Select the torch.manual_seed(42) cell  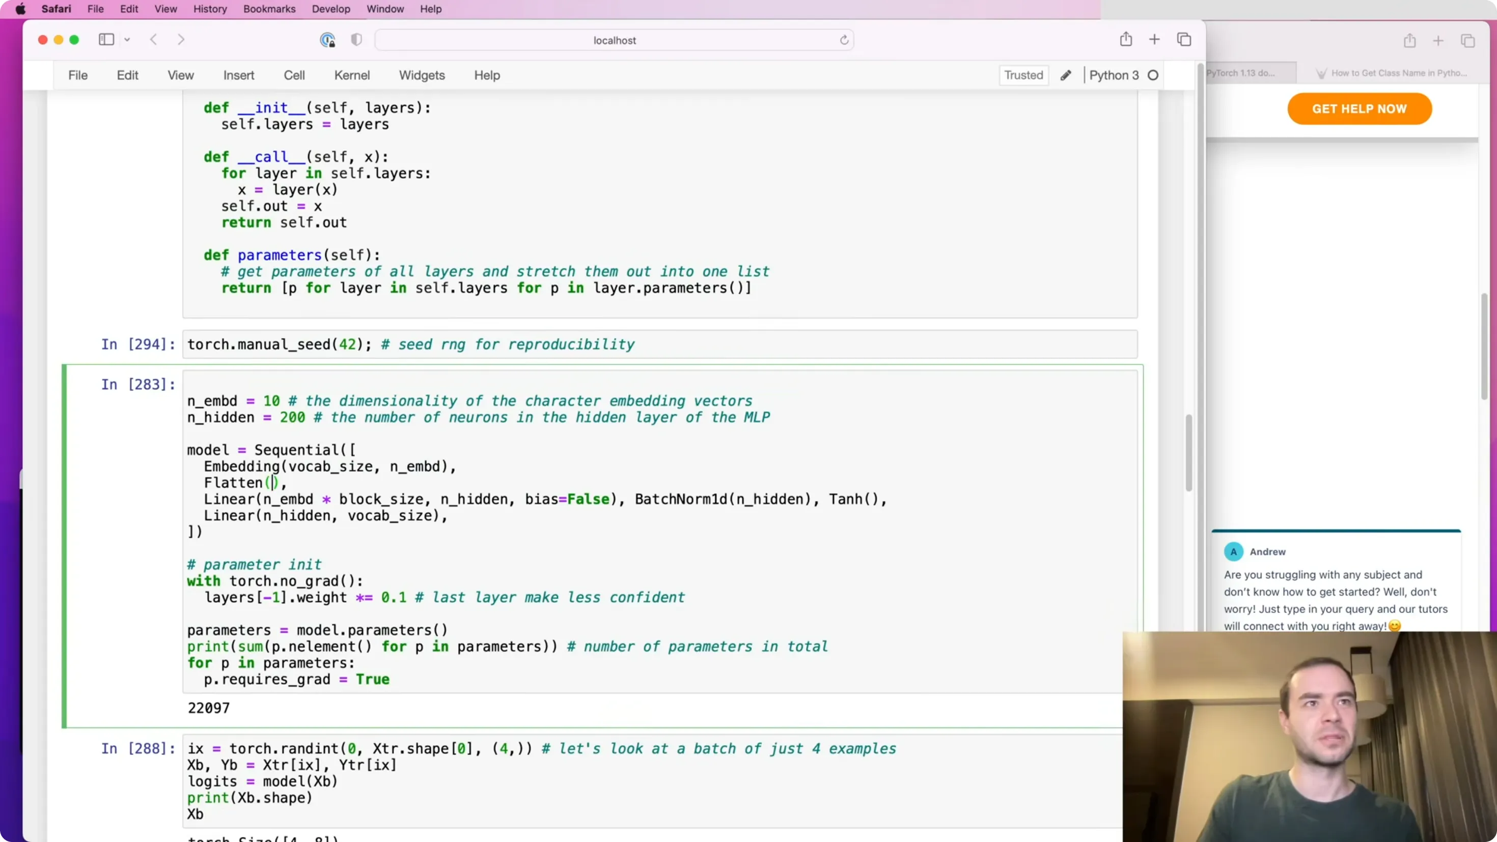click(x=659, y=344)
